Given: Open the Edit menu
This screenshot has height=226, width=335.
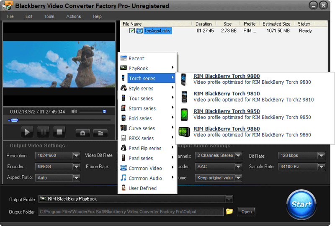Looking at the screenshot, I should (x=29, y=16).
